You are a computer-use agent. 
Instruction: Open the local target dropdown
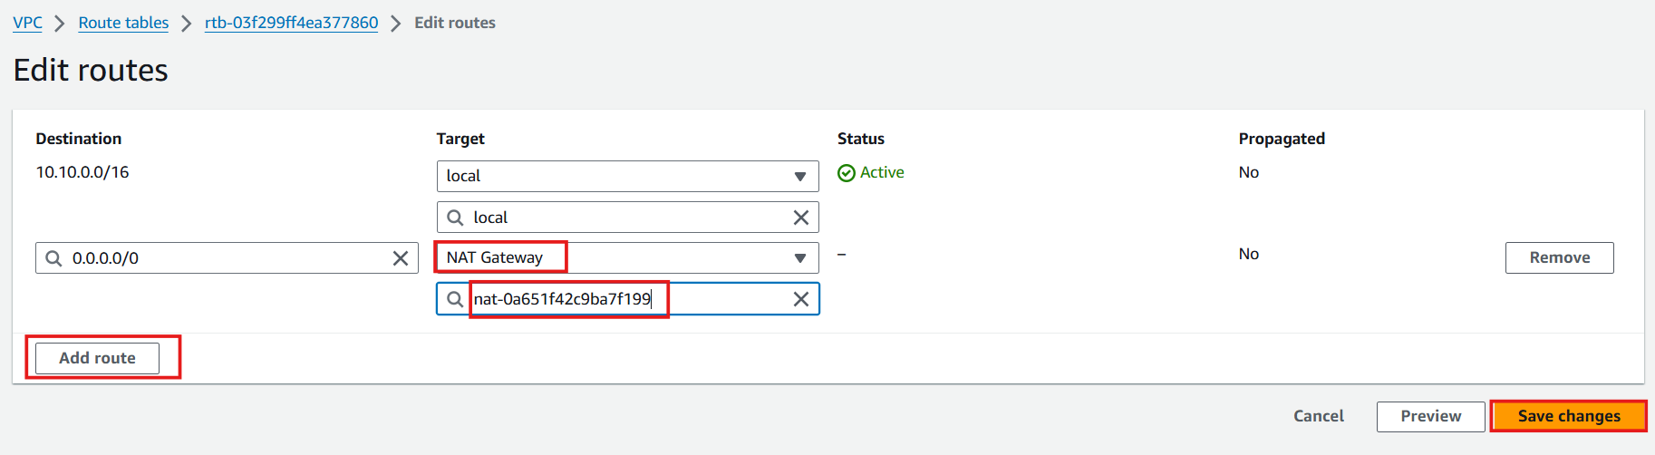(x=627, y=176)
